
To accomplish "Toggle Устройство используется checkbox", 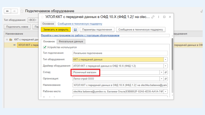I will click(x=45, y=47).
